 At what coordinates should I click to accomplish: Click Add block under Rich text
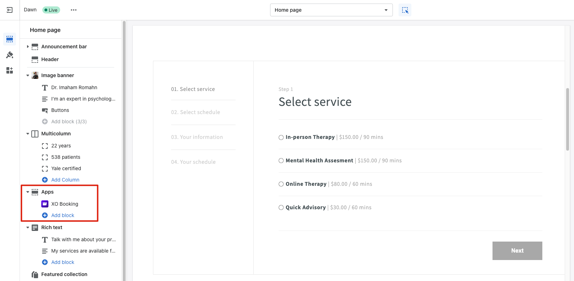click(x=63, y=262)
